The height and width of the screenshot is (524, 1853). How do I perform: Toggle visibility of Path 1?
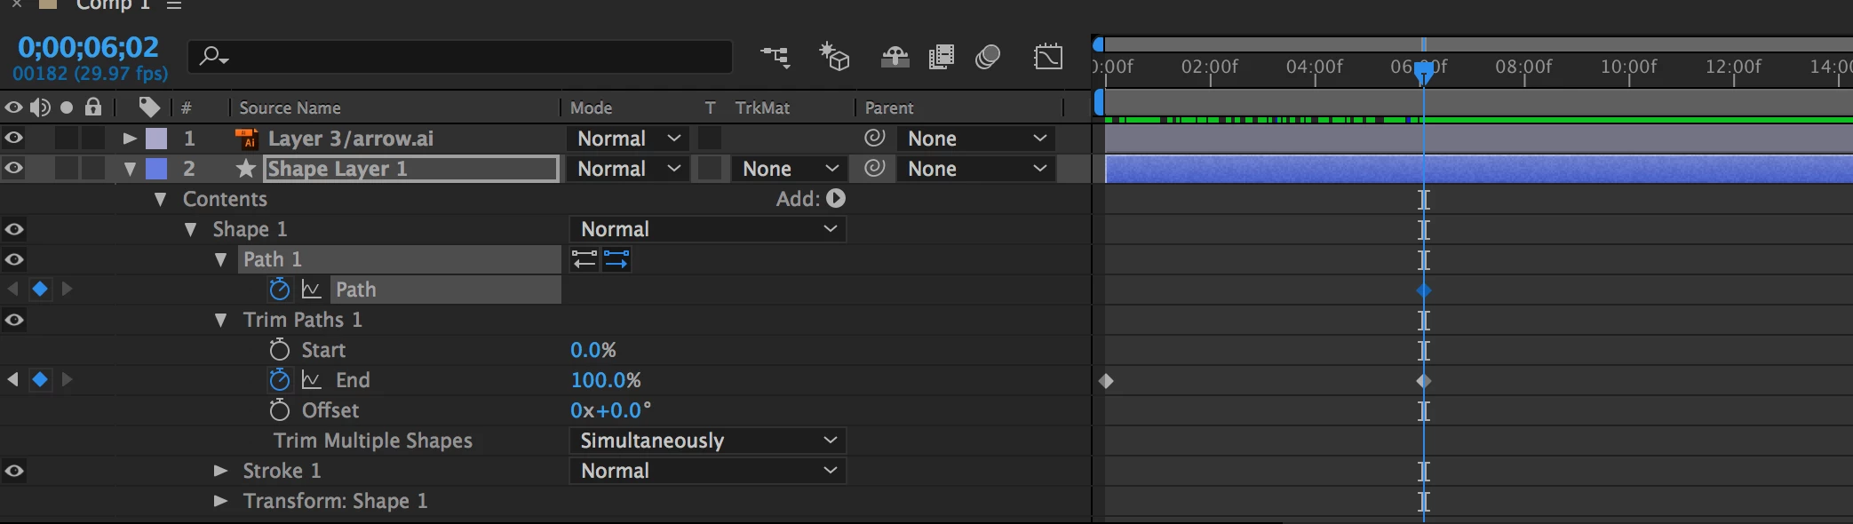click(14, 259)
